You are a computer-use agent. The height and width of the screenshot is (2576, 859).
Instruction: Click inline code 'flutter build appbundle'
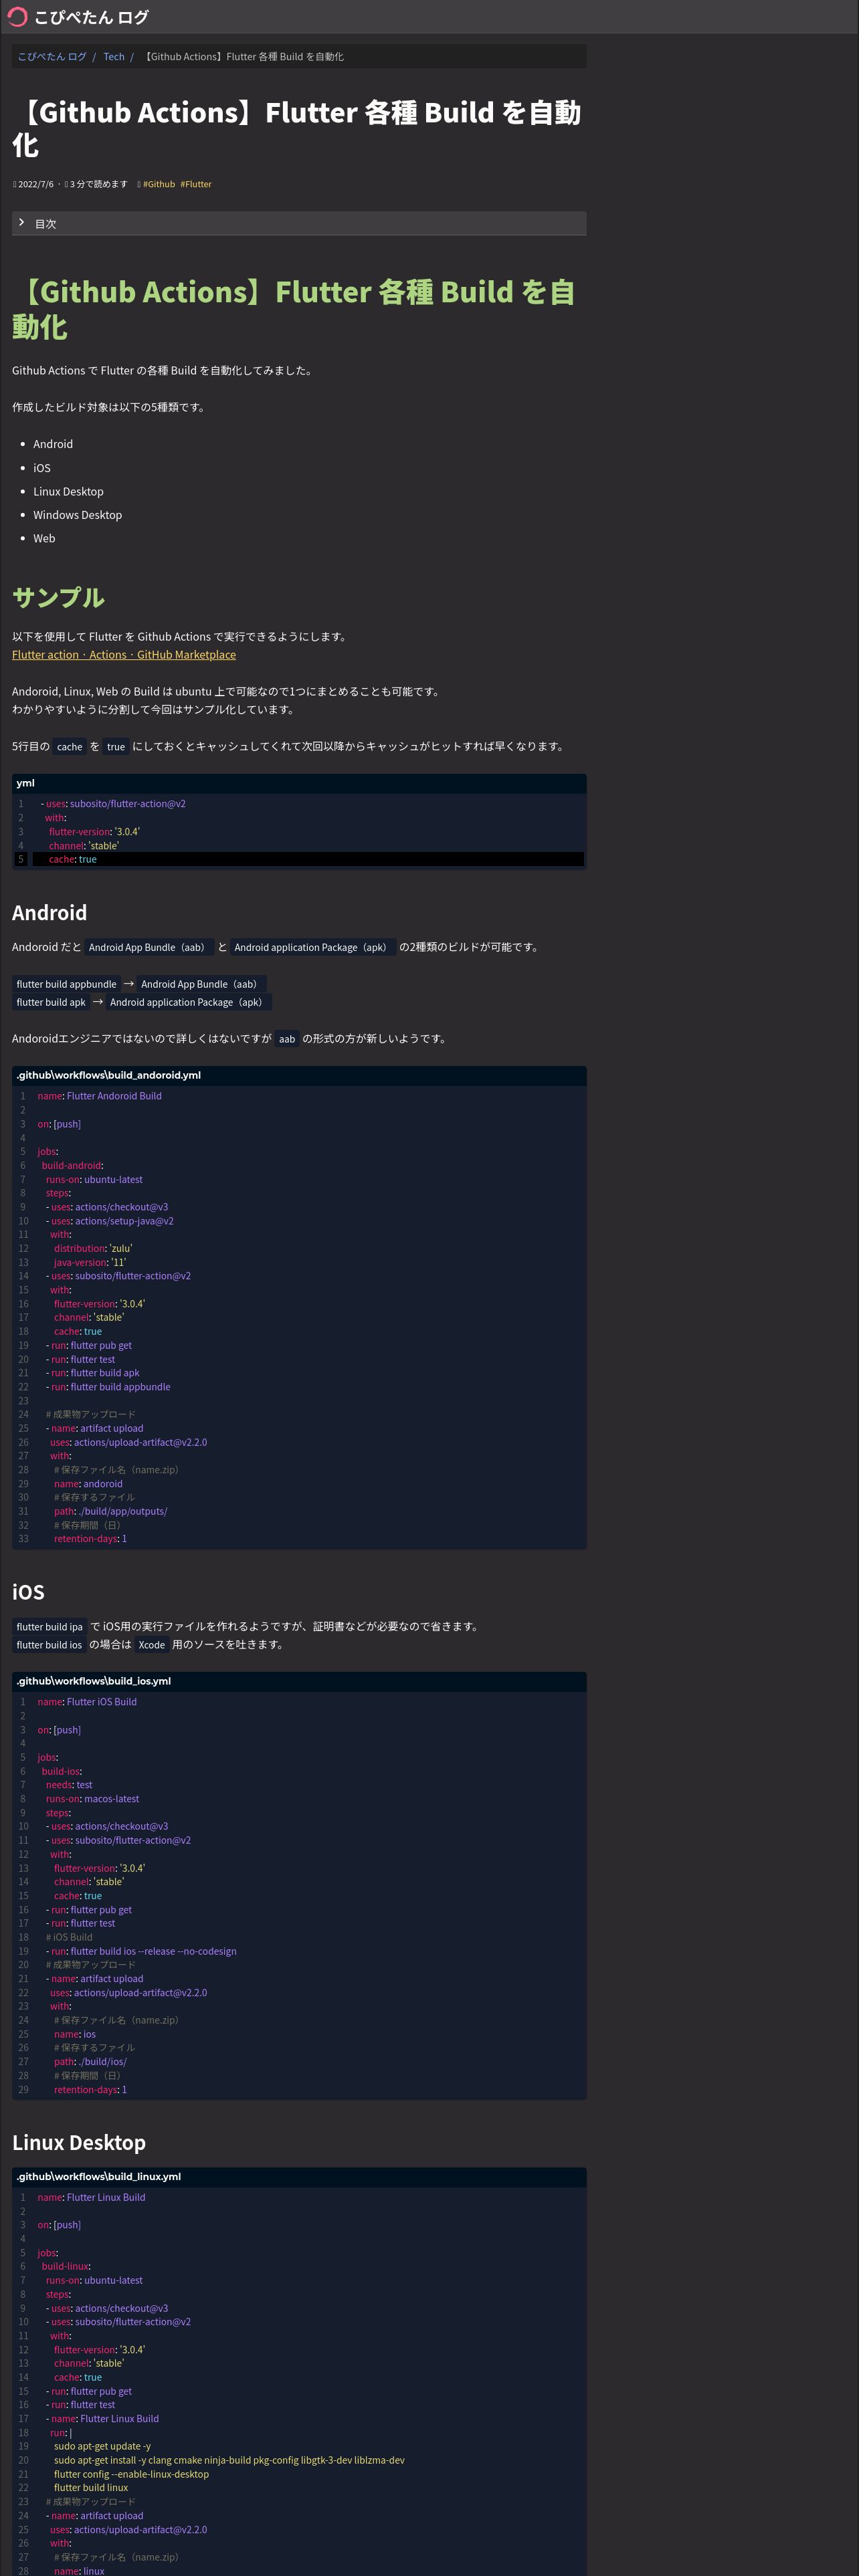coord(66,984)
